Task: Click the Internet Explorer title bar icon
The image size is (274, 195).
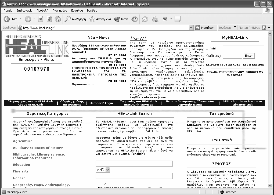Action: 4,4
